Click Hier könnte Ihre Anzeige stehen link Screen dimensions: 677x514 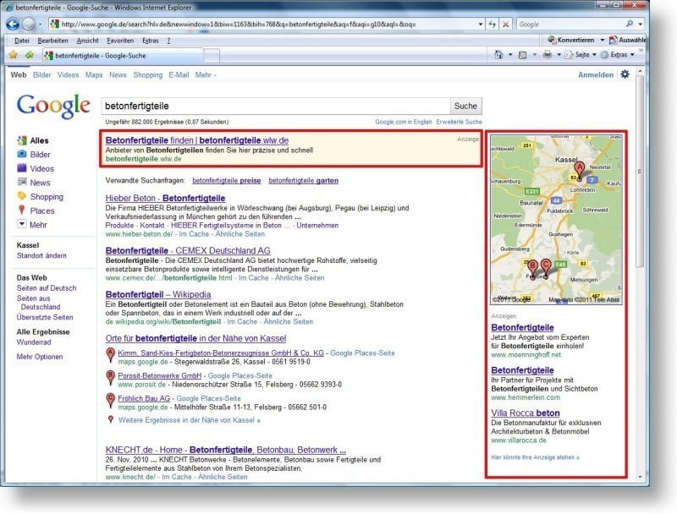(x=535, y=457)
